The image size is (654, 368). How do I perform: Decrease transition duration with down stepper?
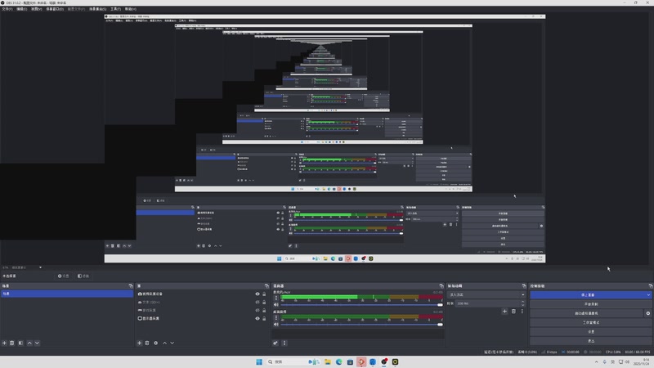[523, 305]
